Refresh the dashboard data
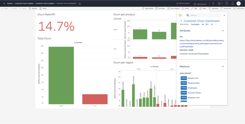 coord(33,8)
